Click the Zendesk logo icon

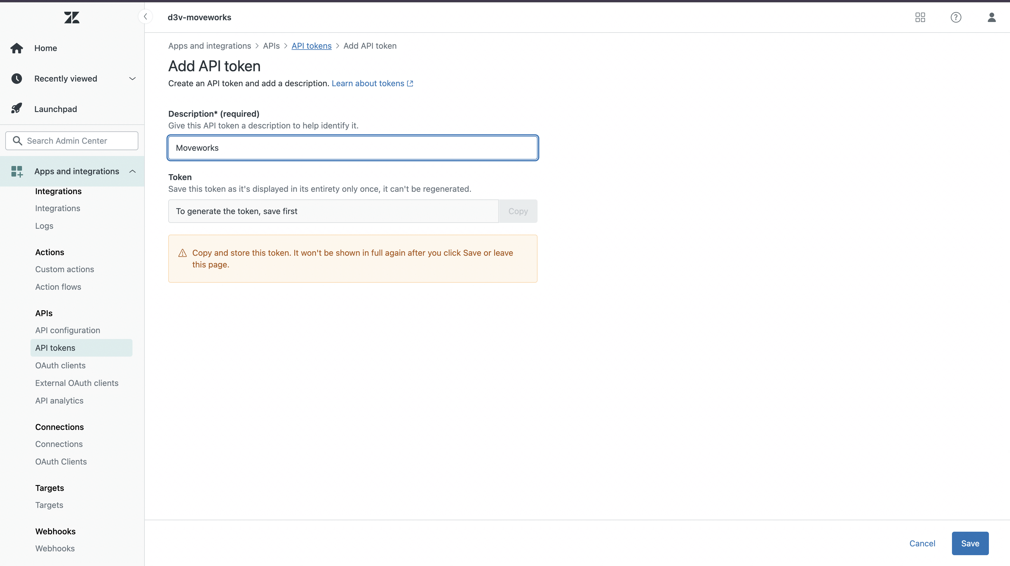(x=72, y=17)
